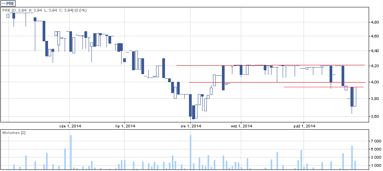Click the 1 000 volume axis label
The image size is (383, 171).
pos(375,166)
